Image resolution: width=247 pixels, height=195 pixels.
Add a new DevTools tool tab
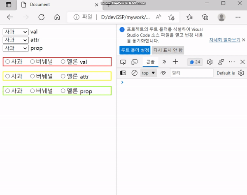[x=175, y=62]
